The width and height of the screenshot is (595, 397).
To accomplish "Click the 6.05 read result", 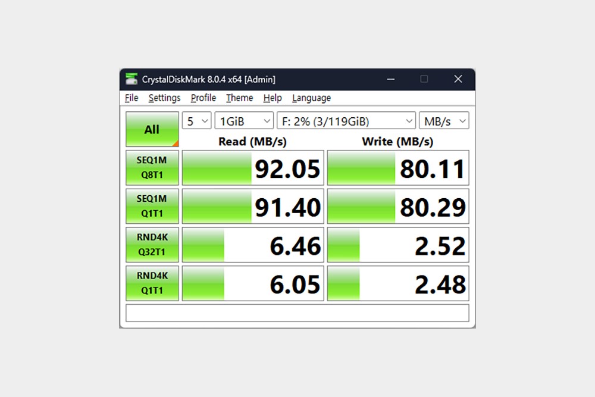I will 253,283.
